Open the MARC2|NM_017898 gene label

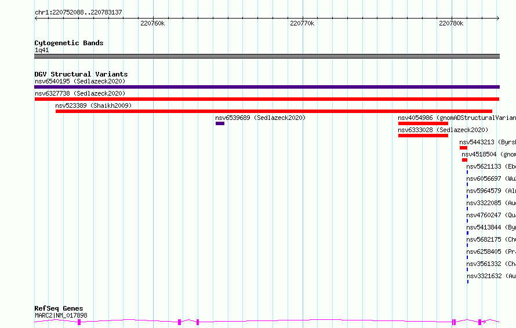(x=61, y=315)
